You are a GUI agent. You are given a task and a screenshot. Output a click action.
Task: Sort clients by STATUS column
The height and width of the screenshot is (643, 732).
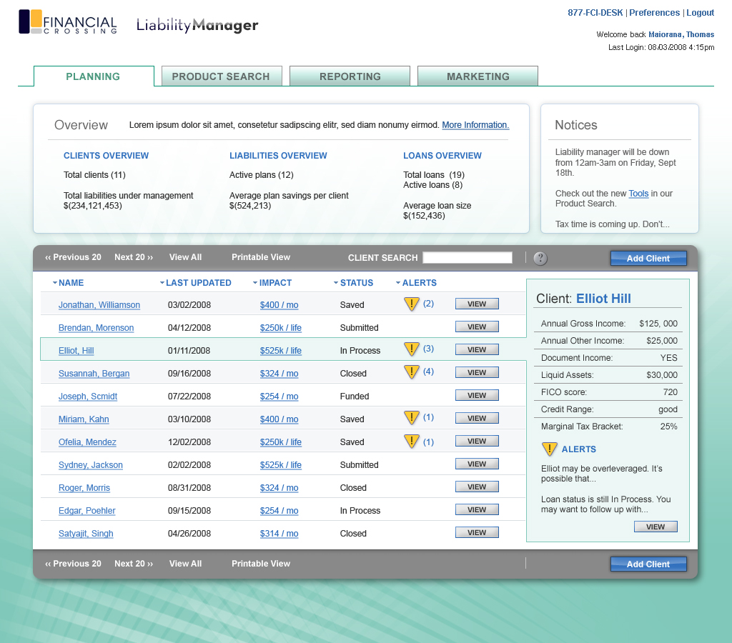pos(336,283)
